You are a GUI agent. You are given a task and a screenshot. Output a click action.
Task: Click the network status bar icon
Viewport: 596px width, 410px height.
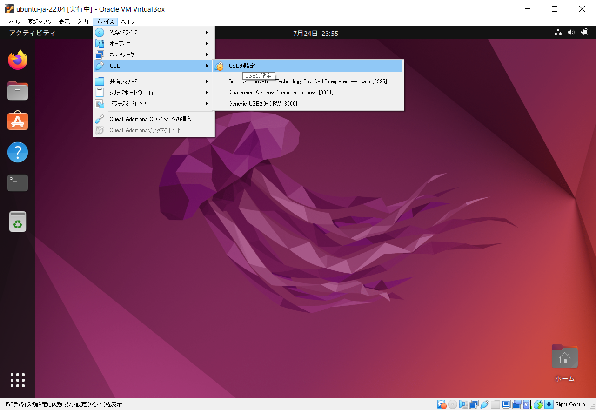[x=474, y=404]
